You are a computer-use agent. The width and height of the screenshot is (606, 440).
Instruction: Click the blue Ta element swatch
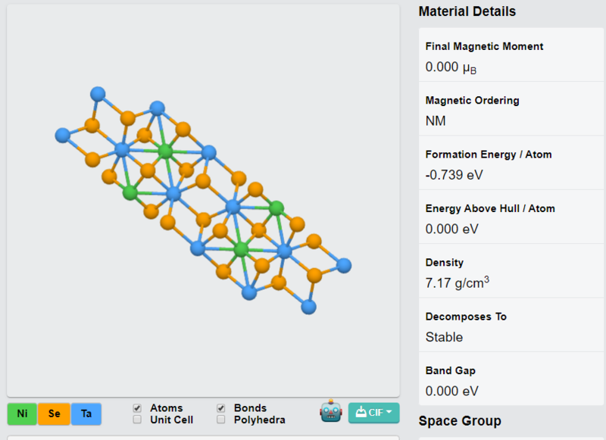pyautogui.click(x=86, y=413)
